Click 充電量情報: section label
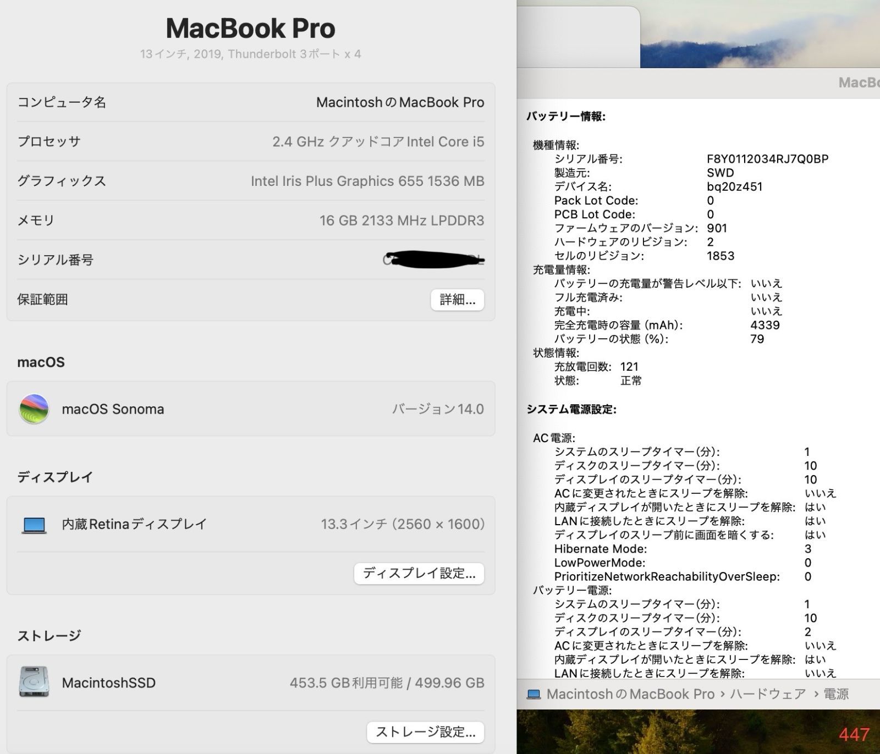This screenshot has height=754, width=880. [x=562, y=270]
